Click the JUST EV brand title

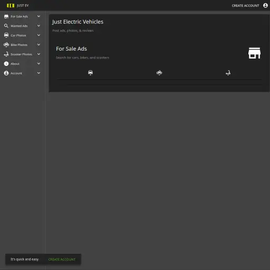[23, 6]
